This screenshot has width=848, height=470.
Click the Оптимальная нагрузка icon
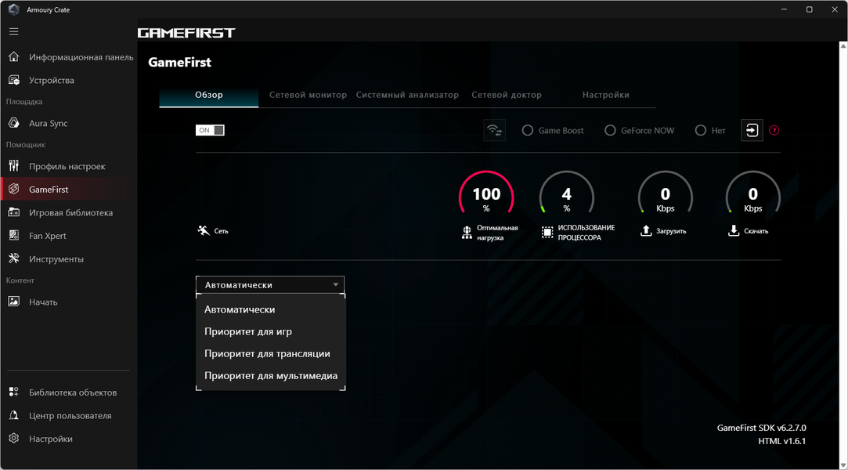tap(467, 233)
